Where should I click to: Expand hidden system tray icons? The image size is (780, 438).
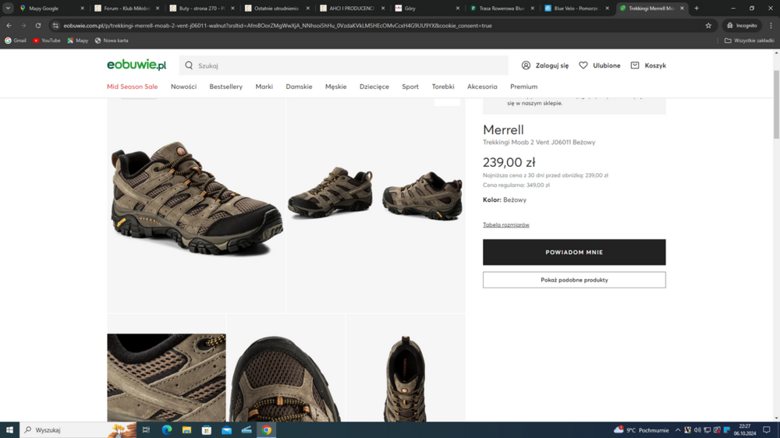tap(677, 429)
